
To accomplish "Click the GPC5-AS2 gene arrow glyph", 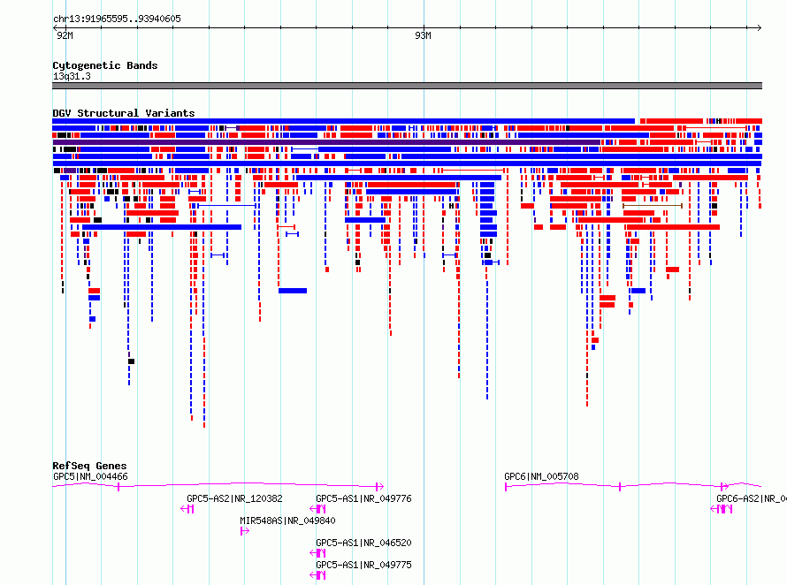I will click(x=187, y=509).
